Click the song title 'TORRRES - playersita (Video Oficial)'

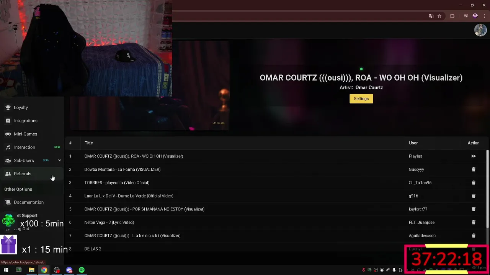click(117, 183)
